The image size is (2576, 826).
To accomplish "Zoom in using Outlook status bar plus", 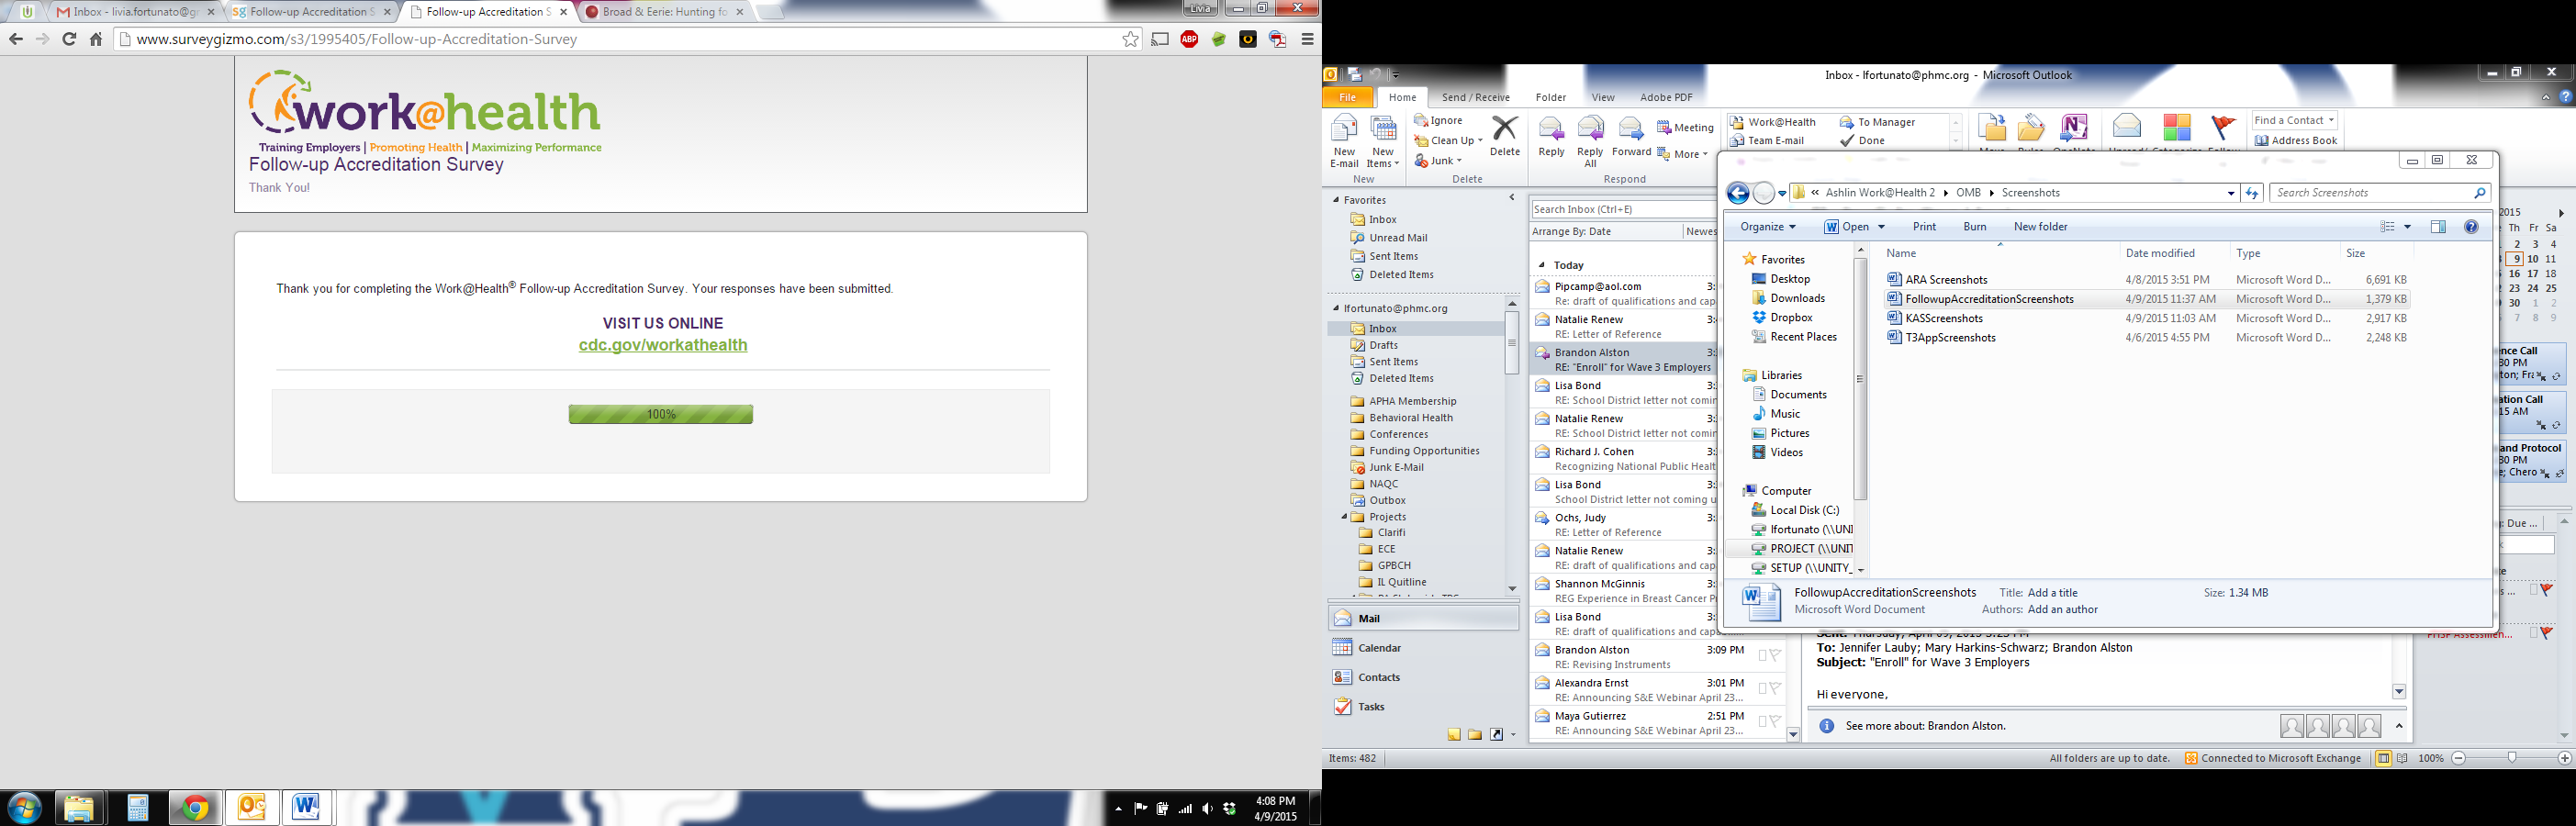I will tap(2565, 758).
